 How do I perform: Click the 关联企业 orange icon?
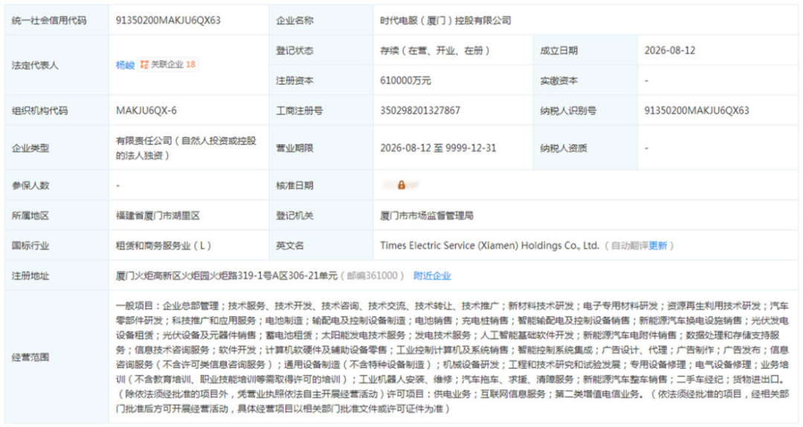point(144,65)
